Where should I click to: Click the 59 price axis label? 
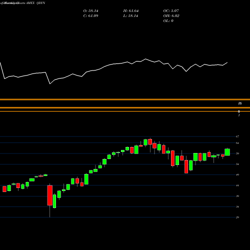tap(237, 153)
